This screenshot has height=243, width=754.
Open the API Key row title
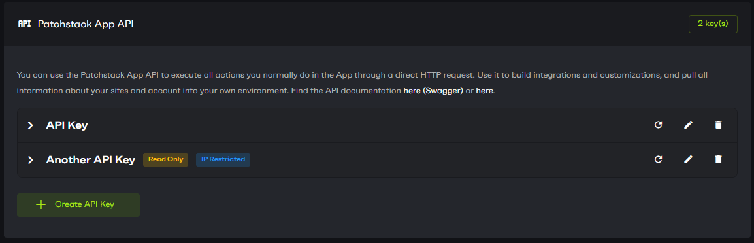tap(67, 125)
